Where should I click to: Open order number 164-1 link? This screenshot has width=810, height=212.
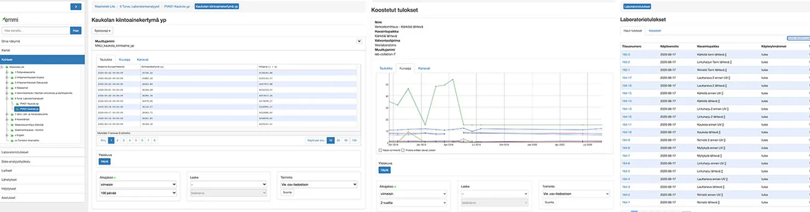626,202
